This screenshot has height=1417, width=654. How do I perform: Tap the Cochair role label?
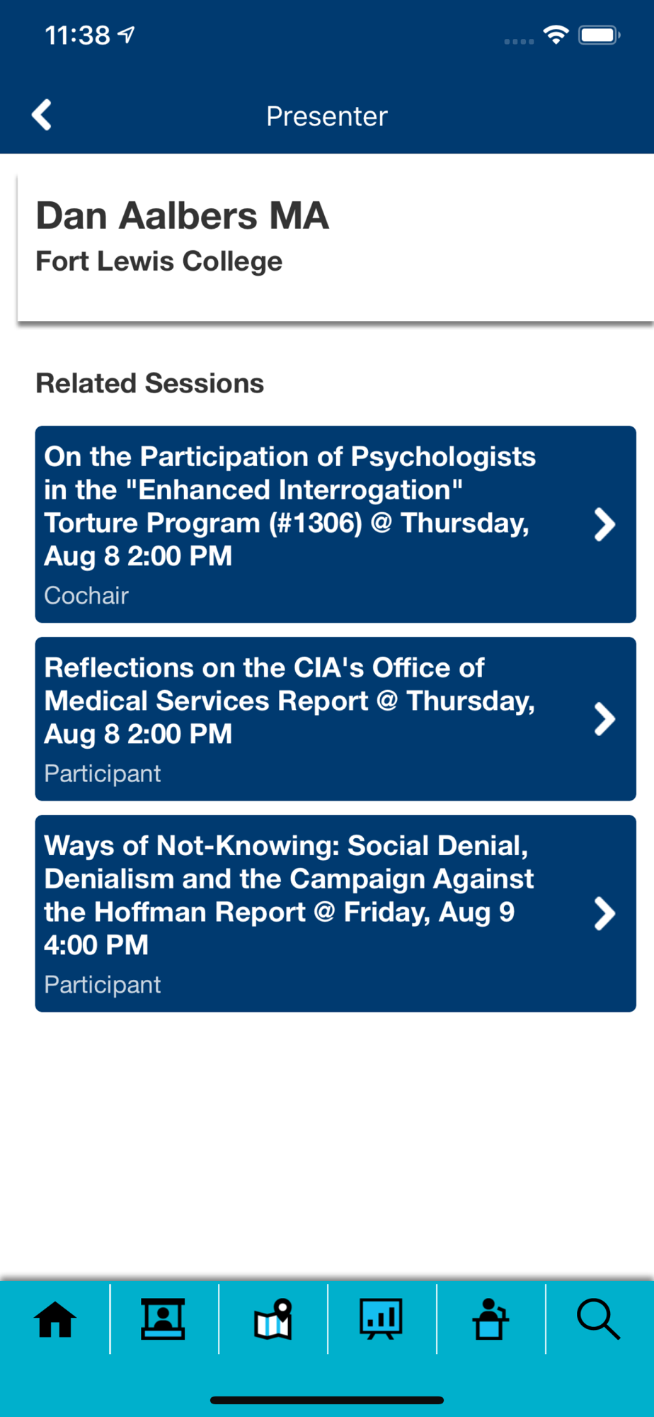tap(86, 596)
